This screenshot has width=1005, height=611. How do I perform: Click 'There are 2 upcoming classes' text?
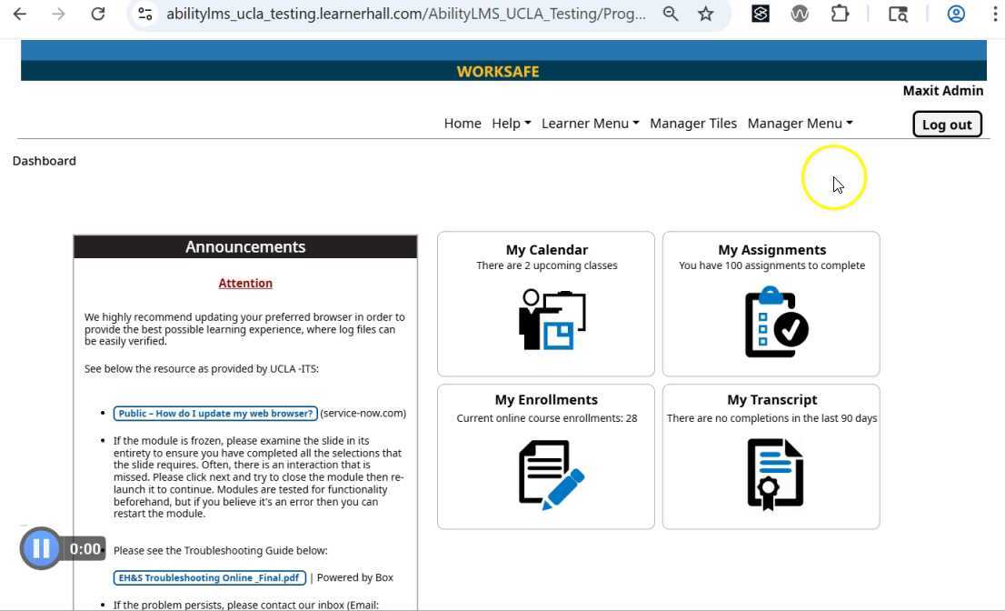coord(547,265)
